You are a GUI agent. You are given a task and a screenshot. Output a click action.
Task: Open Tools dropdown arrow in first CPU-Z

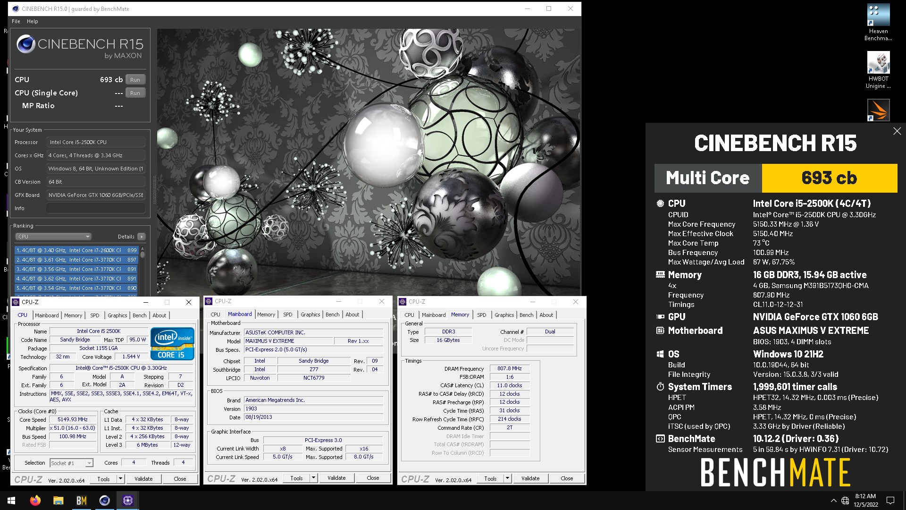[120, 479]
